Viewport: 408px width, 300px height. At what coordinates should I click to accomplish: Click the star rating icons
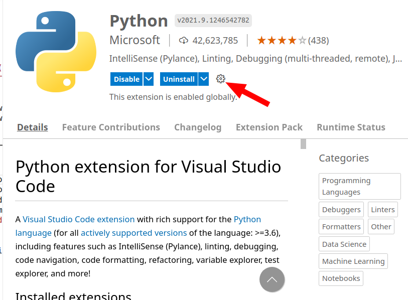click(x=281, y=40)
